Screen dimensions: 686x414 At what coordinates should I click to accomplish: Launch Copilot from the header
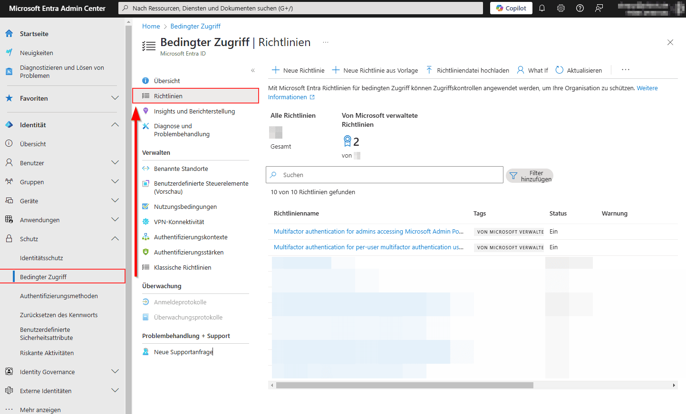tap(511, 8)
